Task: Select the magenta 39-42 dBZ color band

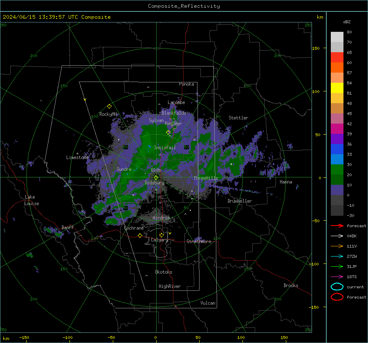Action: click(x=337, y=129)
